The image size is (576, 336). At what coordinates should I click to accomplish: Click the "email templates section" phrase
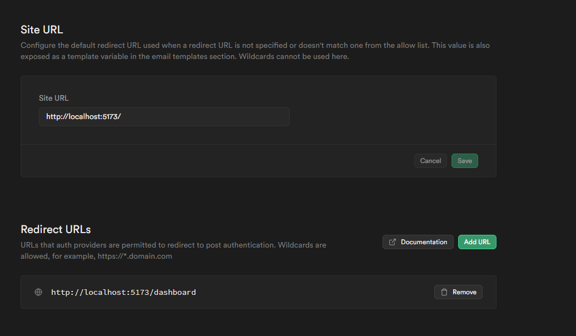point(194,57)
